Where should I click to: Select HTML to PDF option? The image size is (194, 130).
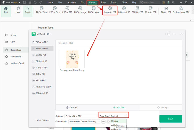click(x=42, y=68)
